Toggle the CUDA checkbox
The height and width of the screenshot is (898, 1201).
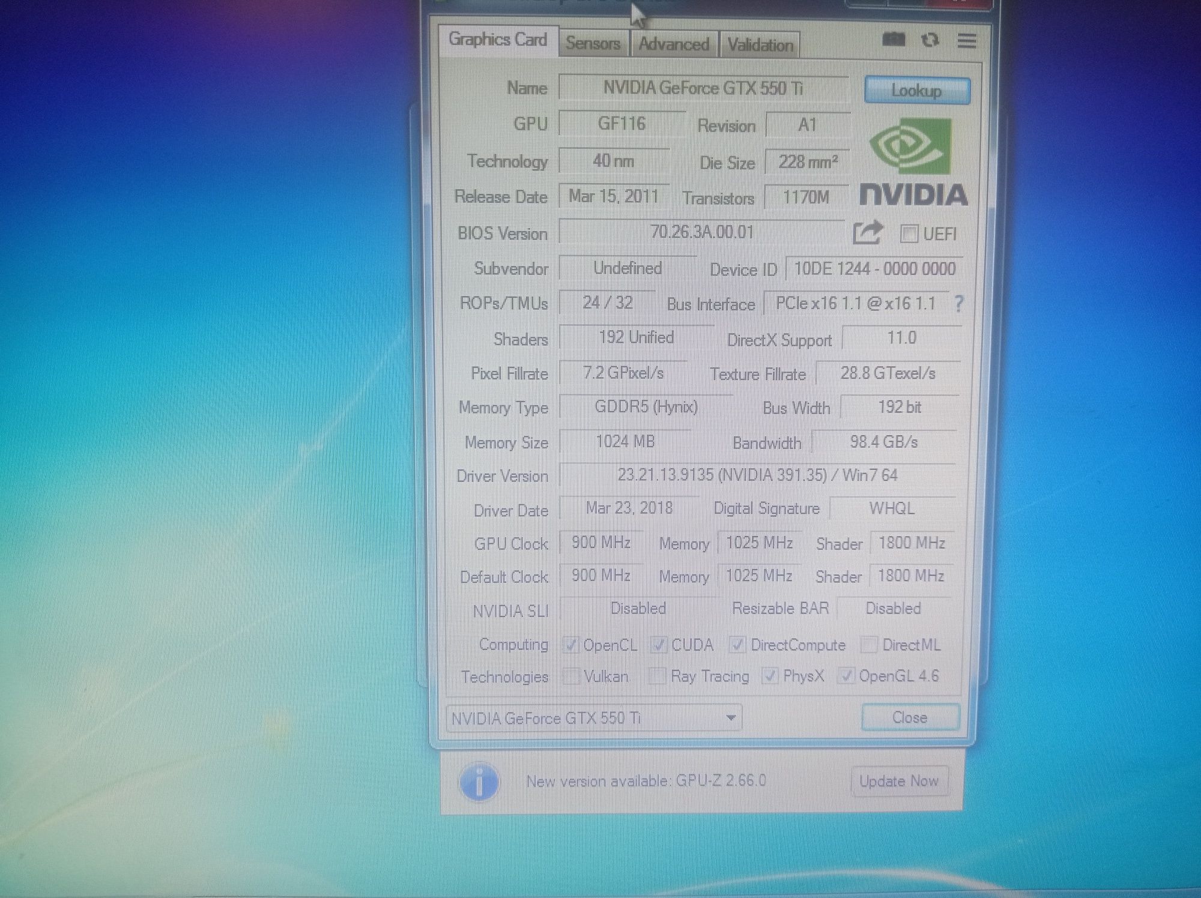click(659, 645)
